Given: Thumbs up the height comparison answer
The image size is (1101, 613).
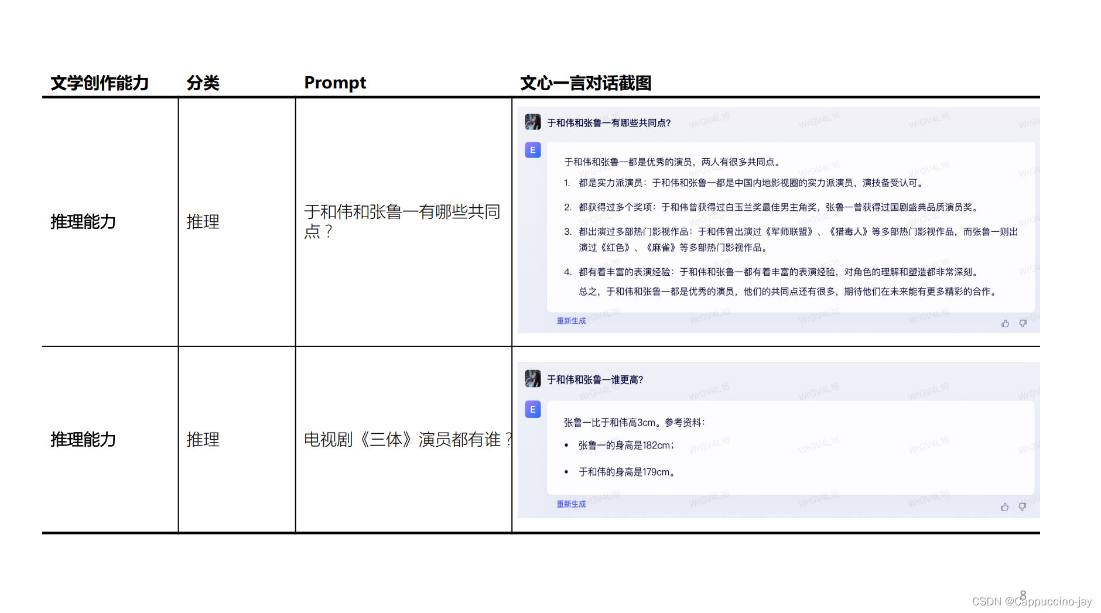Looking at the screenshot, I should click(1004, 506).
